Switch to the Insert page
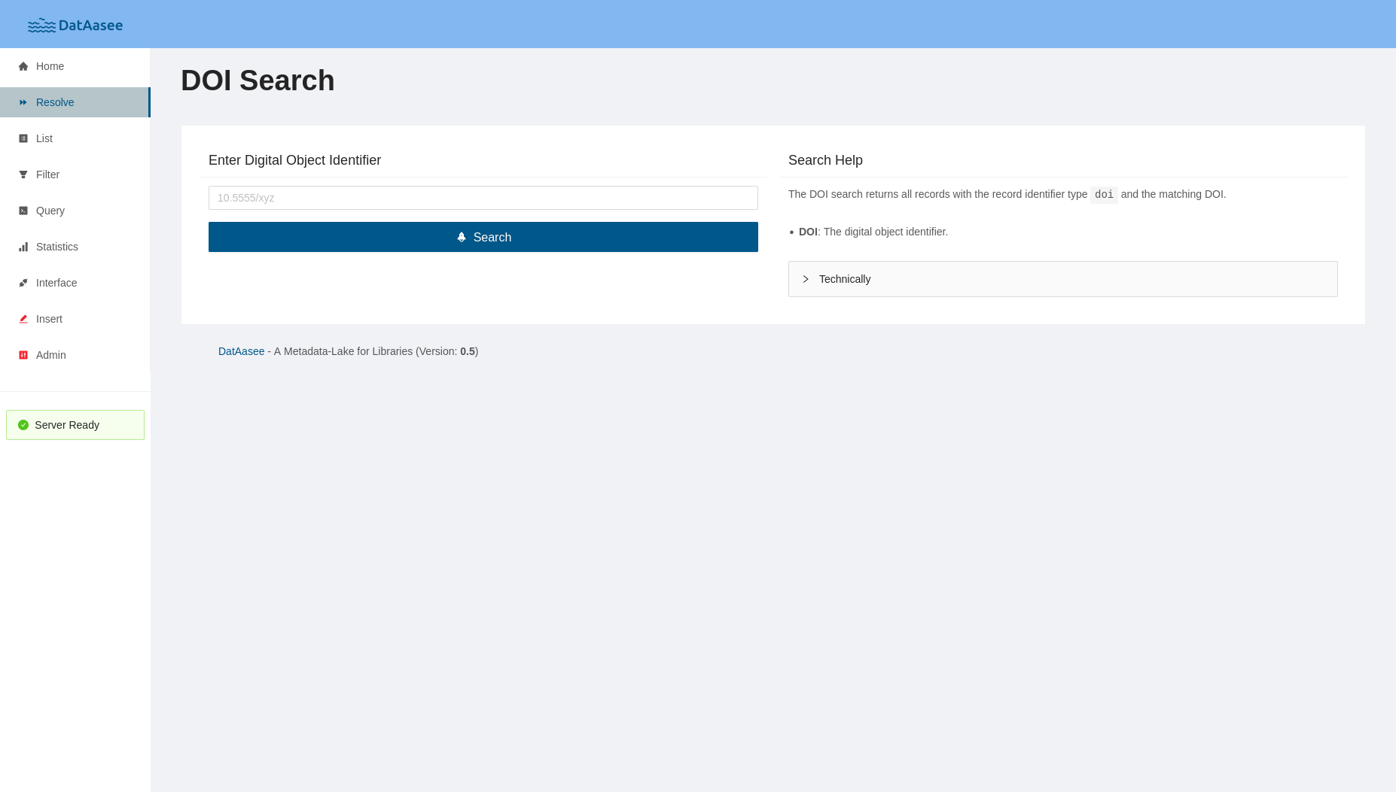 (49, 319)
